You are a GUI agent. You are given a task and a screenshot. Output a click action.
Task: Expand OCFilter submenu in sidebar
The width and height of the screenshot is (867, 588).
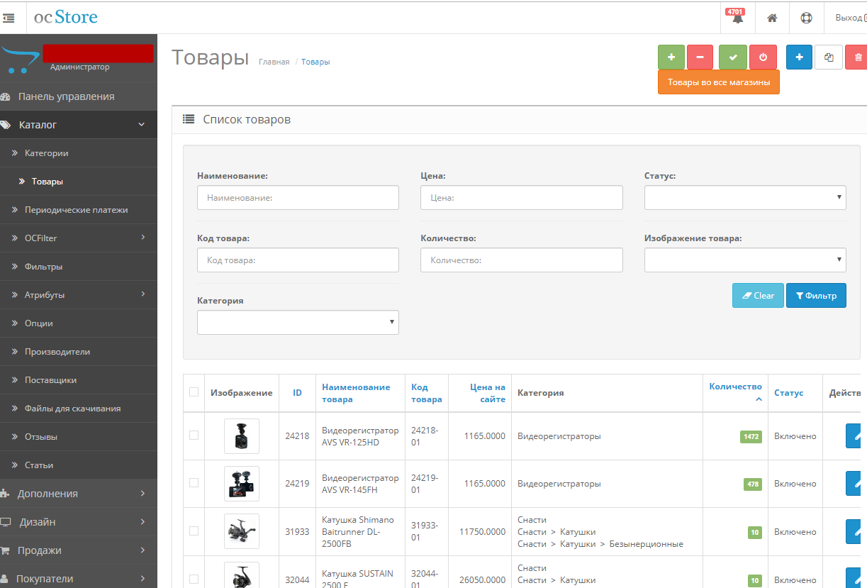142,238
